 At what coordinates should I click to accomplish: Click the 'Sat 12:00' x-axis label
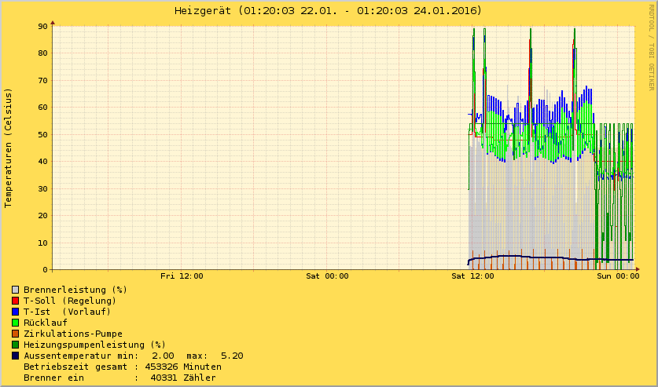472,276
